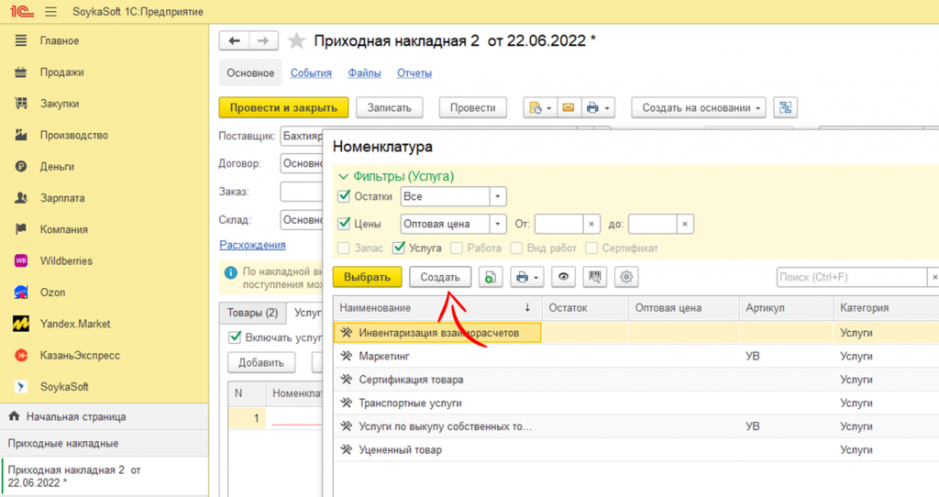Open the Оптовая цена price type dropdown
The height and width of the screenshot is (497, 939).
498,224
